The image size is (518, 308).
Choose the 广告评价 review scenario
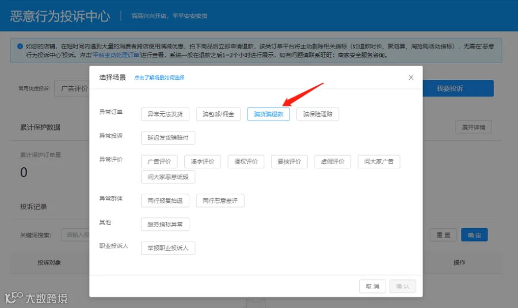(x=159, y=161)
